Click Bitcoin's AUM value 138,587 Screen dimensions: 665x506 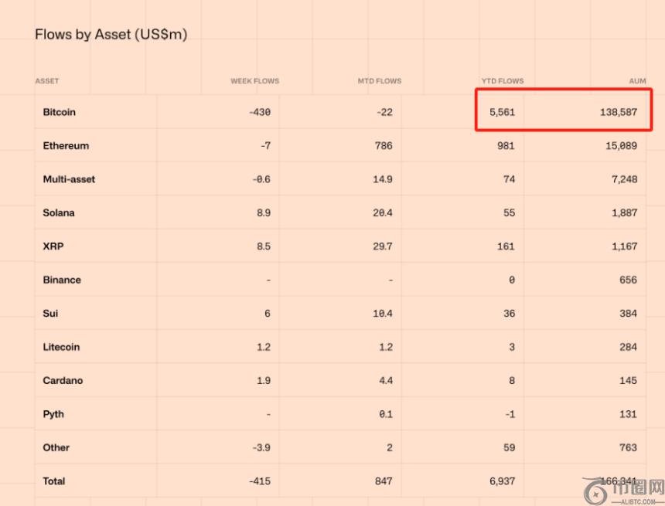pos(618,112)
